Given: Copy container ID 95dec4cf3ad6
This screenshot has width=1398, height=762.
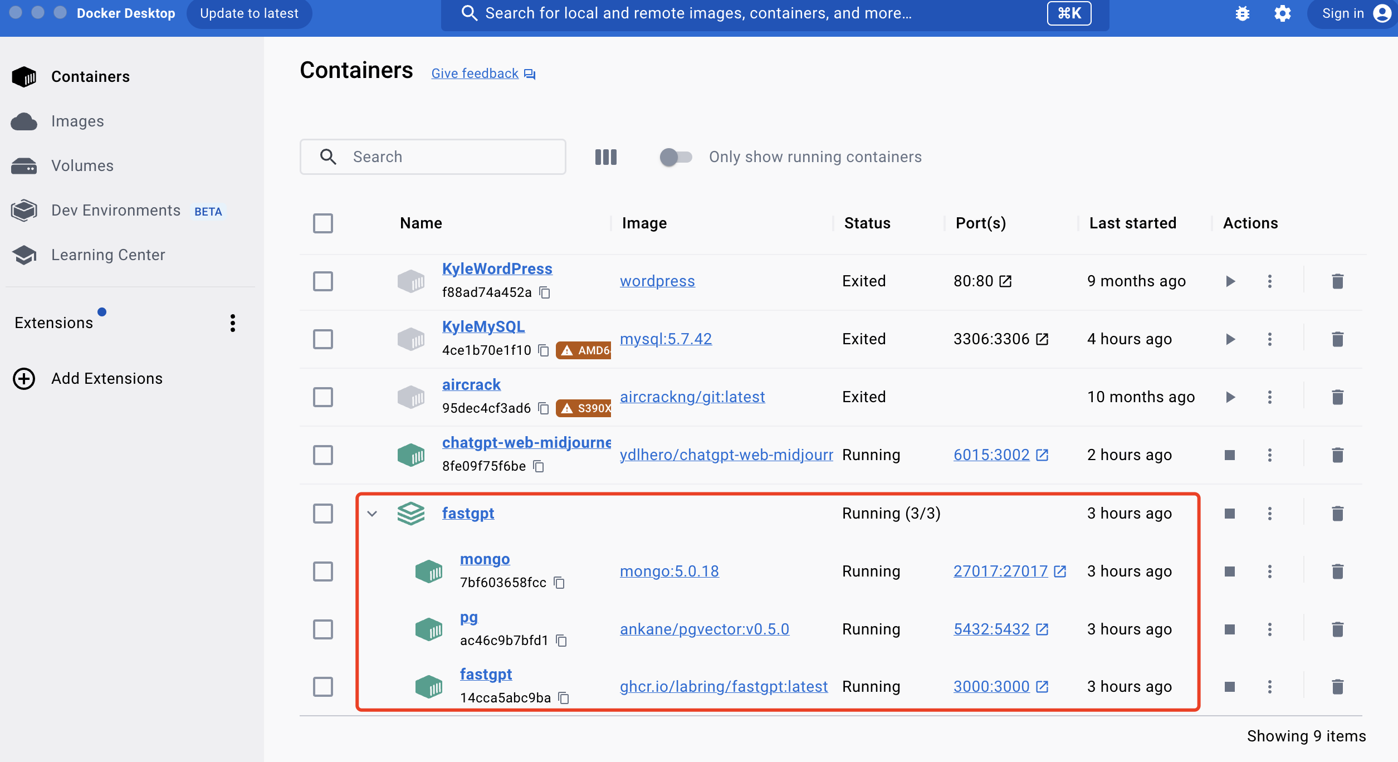Looking at the screenshot, I should [544, 408].
